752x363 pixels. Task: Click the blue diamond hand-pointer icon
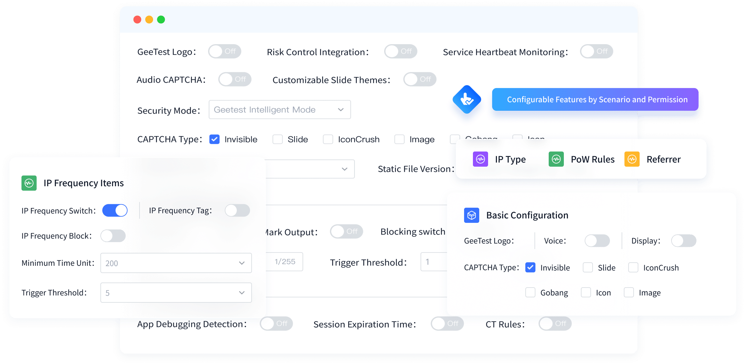(x=467, y=99)
